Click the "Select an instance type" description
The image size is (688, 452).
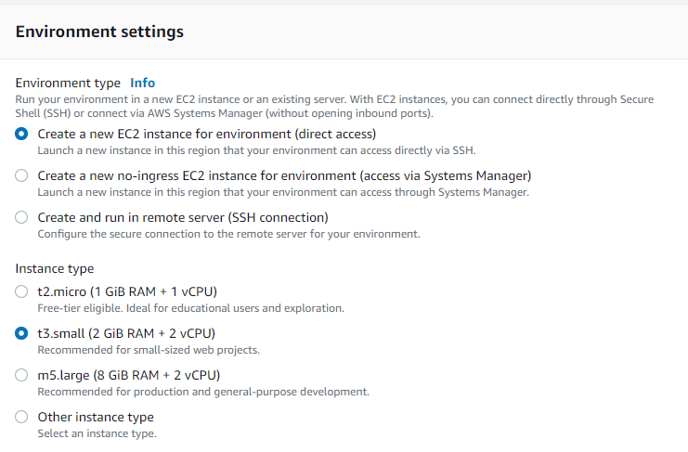[97, 433]
